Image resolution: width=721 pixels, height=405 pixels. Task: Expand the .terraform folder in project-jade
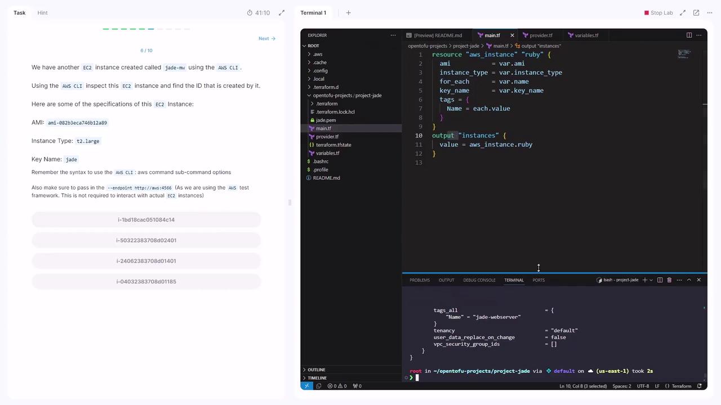[x=326, y=103]
